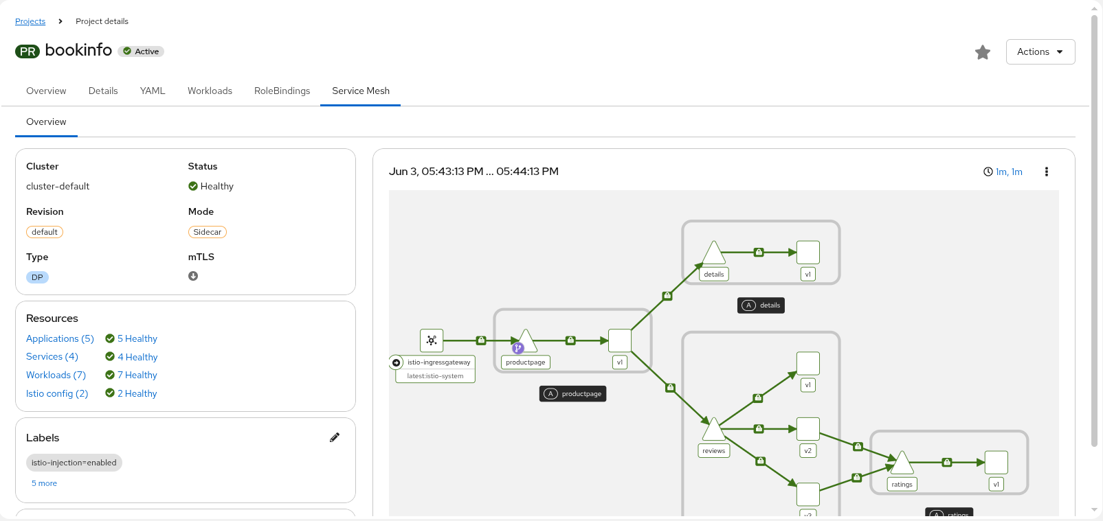The image size is (1103, 521).
Task: Click the 7 Healthy workloads link
Action: pyautogui.click(x=137, y=375)
